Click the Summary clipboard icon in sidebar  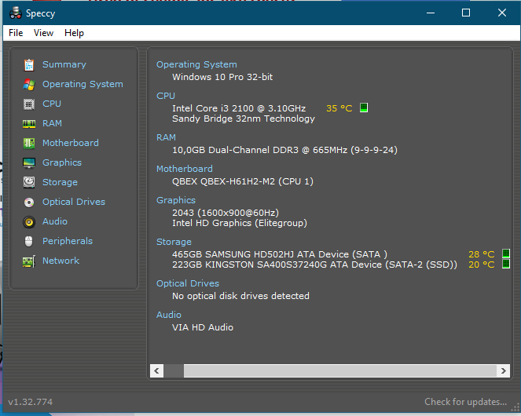[x=29, y=64]
